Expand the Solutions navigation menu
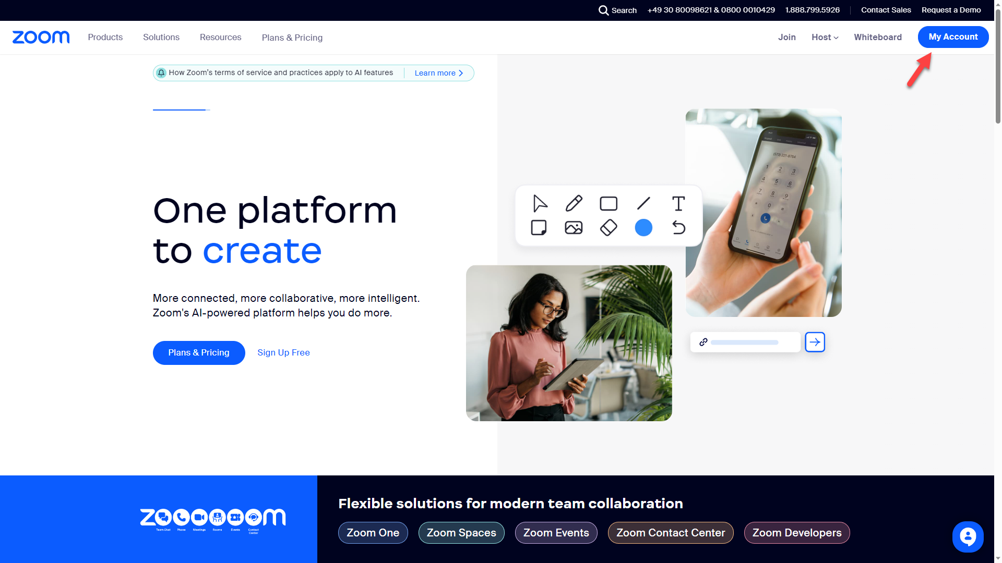 coord(161,37)
